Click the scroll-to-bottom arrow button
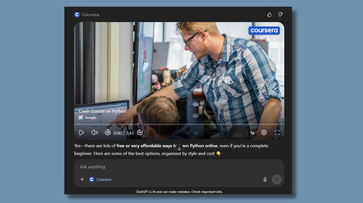This screenshot has width=363, height=203. click(179, 148)
